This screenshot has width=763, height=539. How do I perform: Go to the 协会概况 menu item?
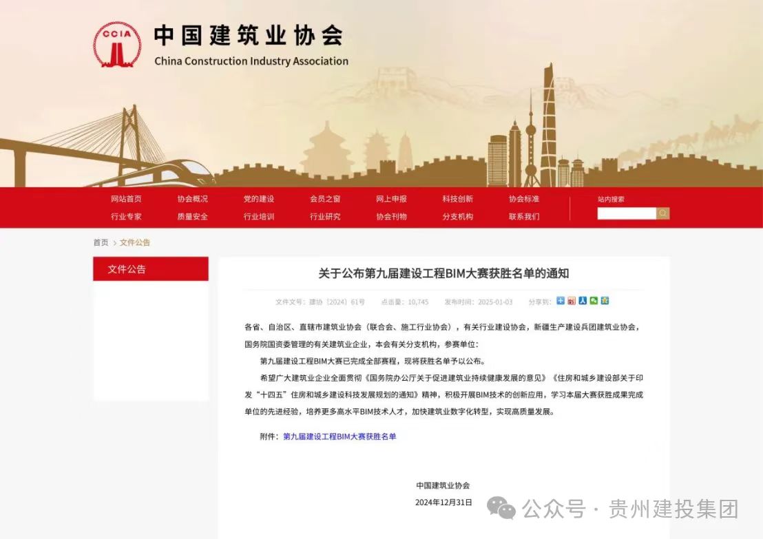pyautogui.click(x=192, y=199)
